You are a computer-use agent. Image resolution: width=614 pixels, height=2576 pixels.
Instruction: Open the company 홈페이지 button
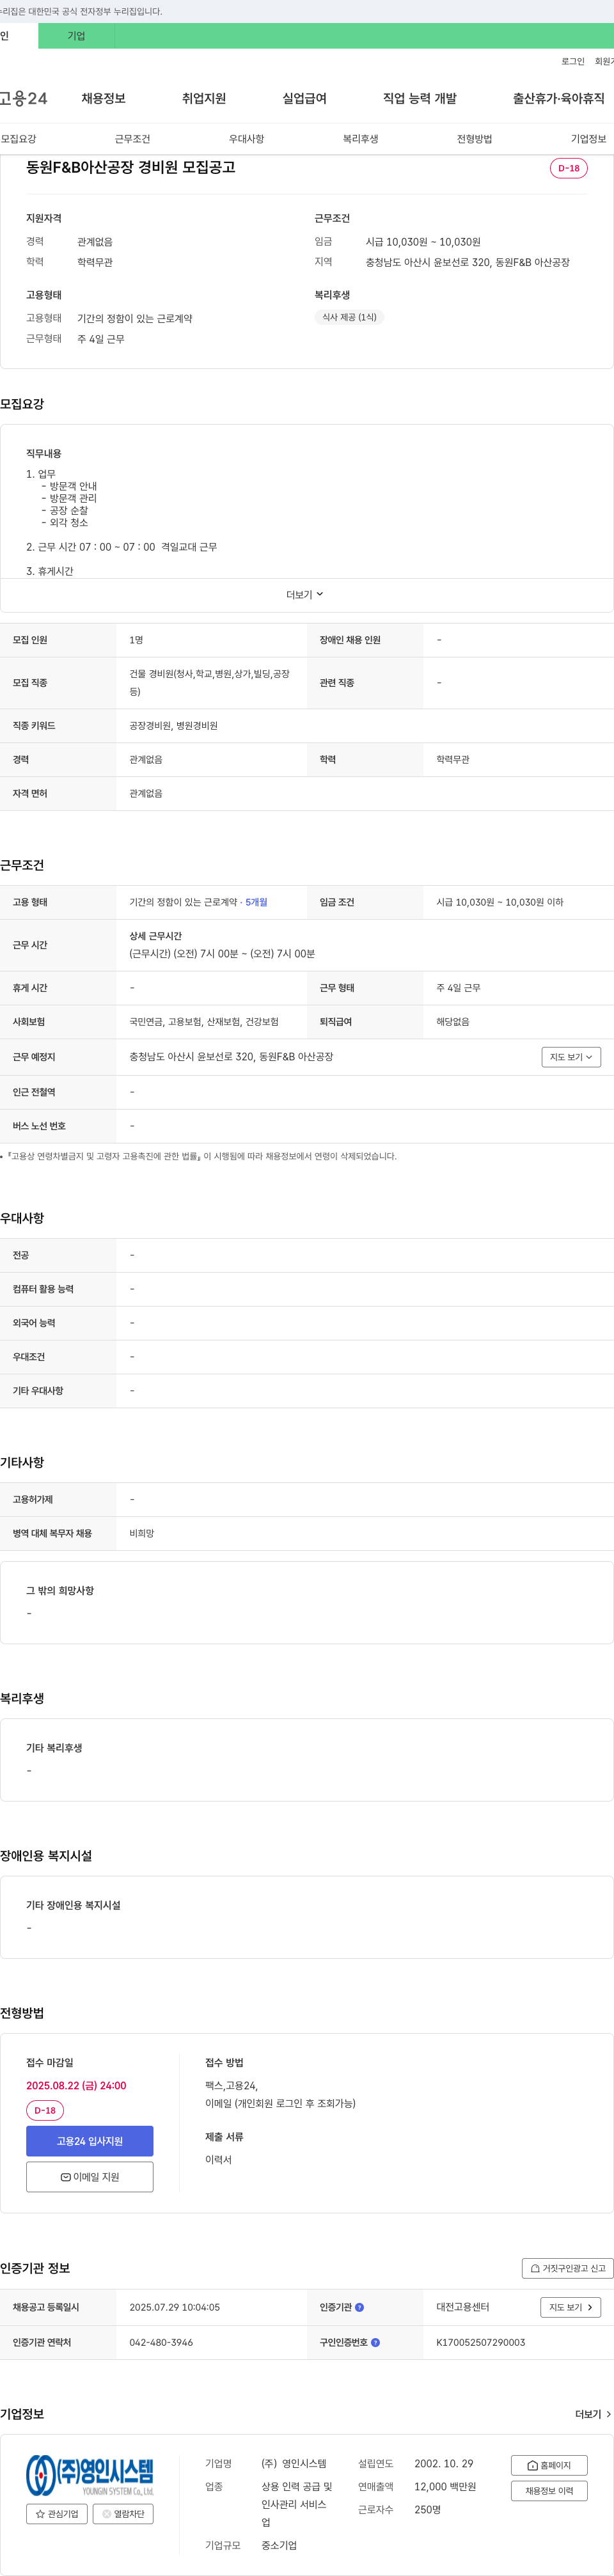click(x=549, y=2465)
